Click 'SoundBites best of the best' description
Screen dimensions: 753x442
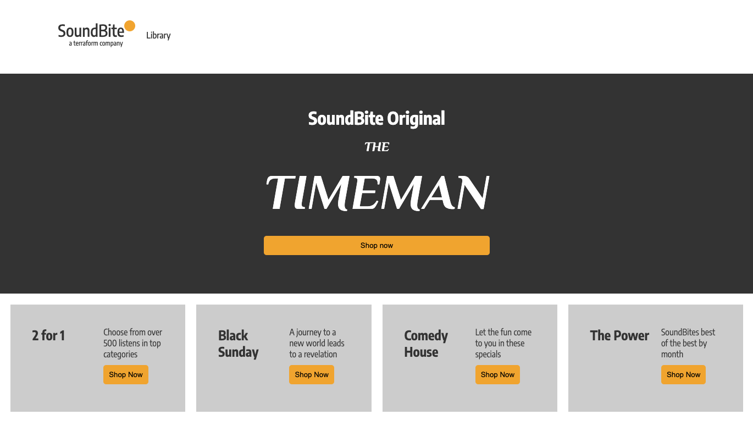(688, 343)
